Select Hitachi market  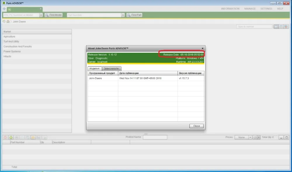(x=37, y=56)
